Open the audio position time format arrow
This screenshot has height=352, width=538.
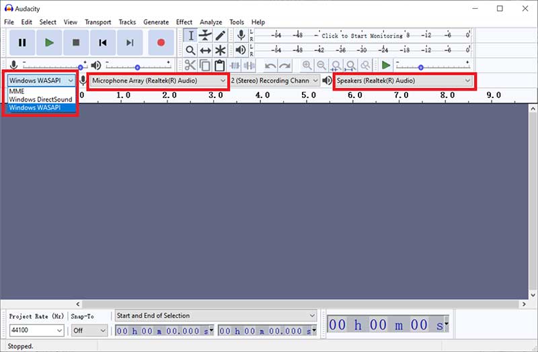point(447,324)
